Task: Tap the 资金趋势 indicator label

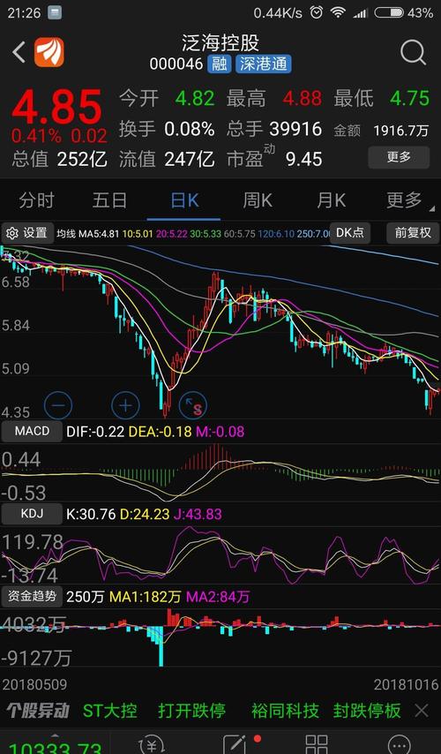Action: 32,596
